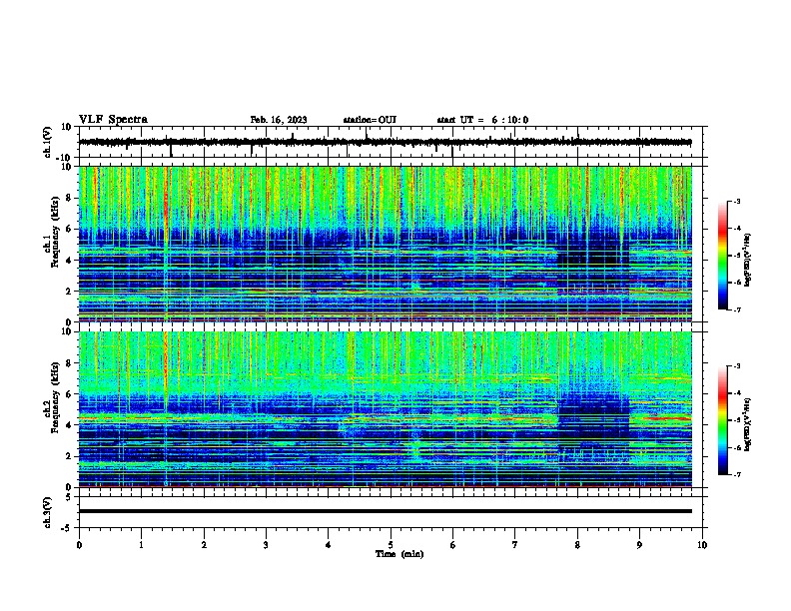Click the log(PSD) units label beside ch.1 color bar
Viewport: 791px width, 611px height.
pyautogui.click(x=748, y=260)
